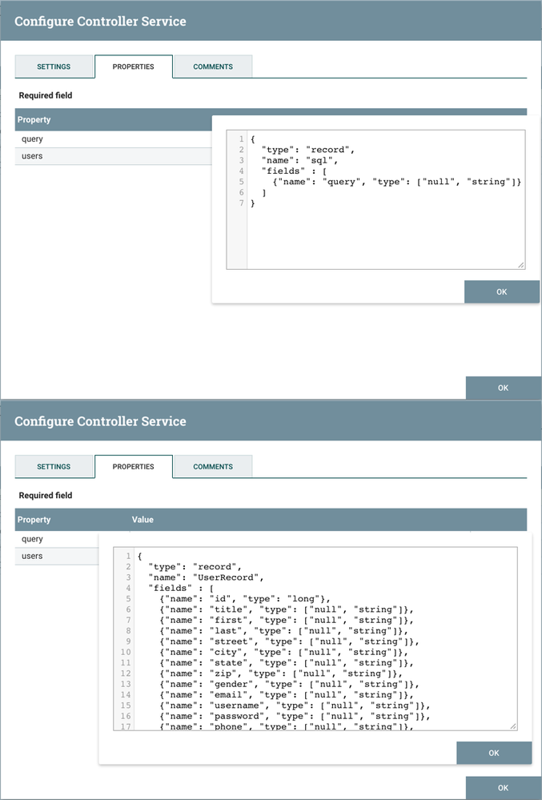Click the query field definition line in sql editor
Viewport: 542px width, 800px height.
[396, 182]
